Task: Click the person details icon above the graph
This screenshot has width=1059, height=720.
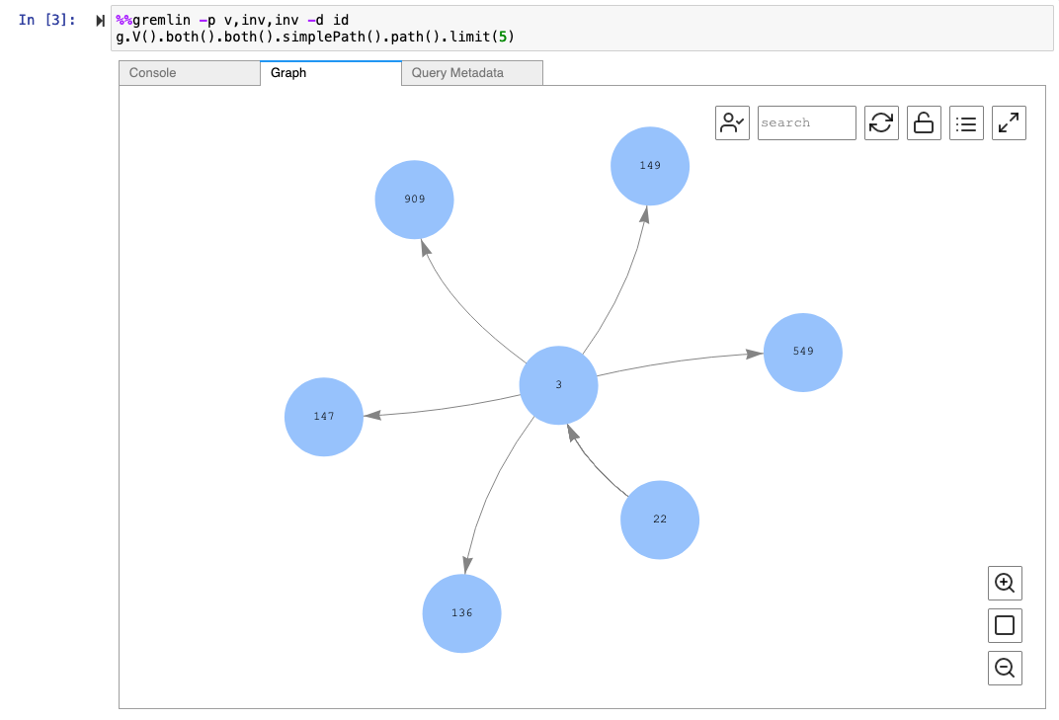Action: point(732,122)
